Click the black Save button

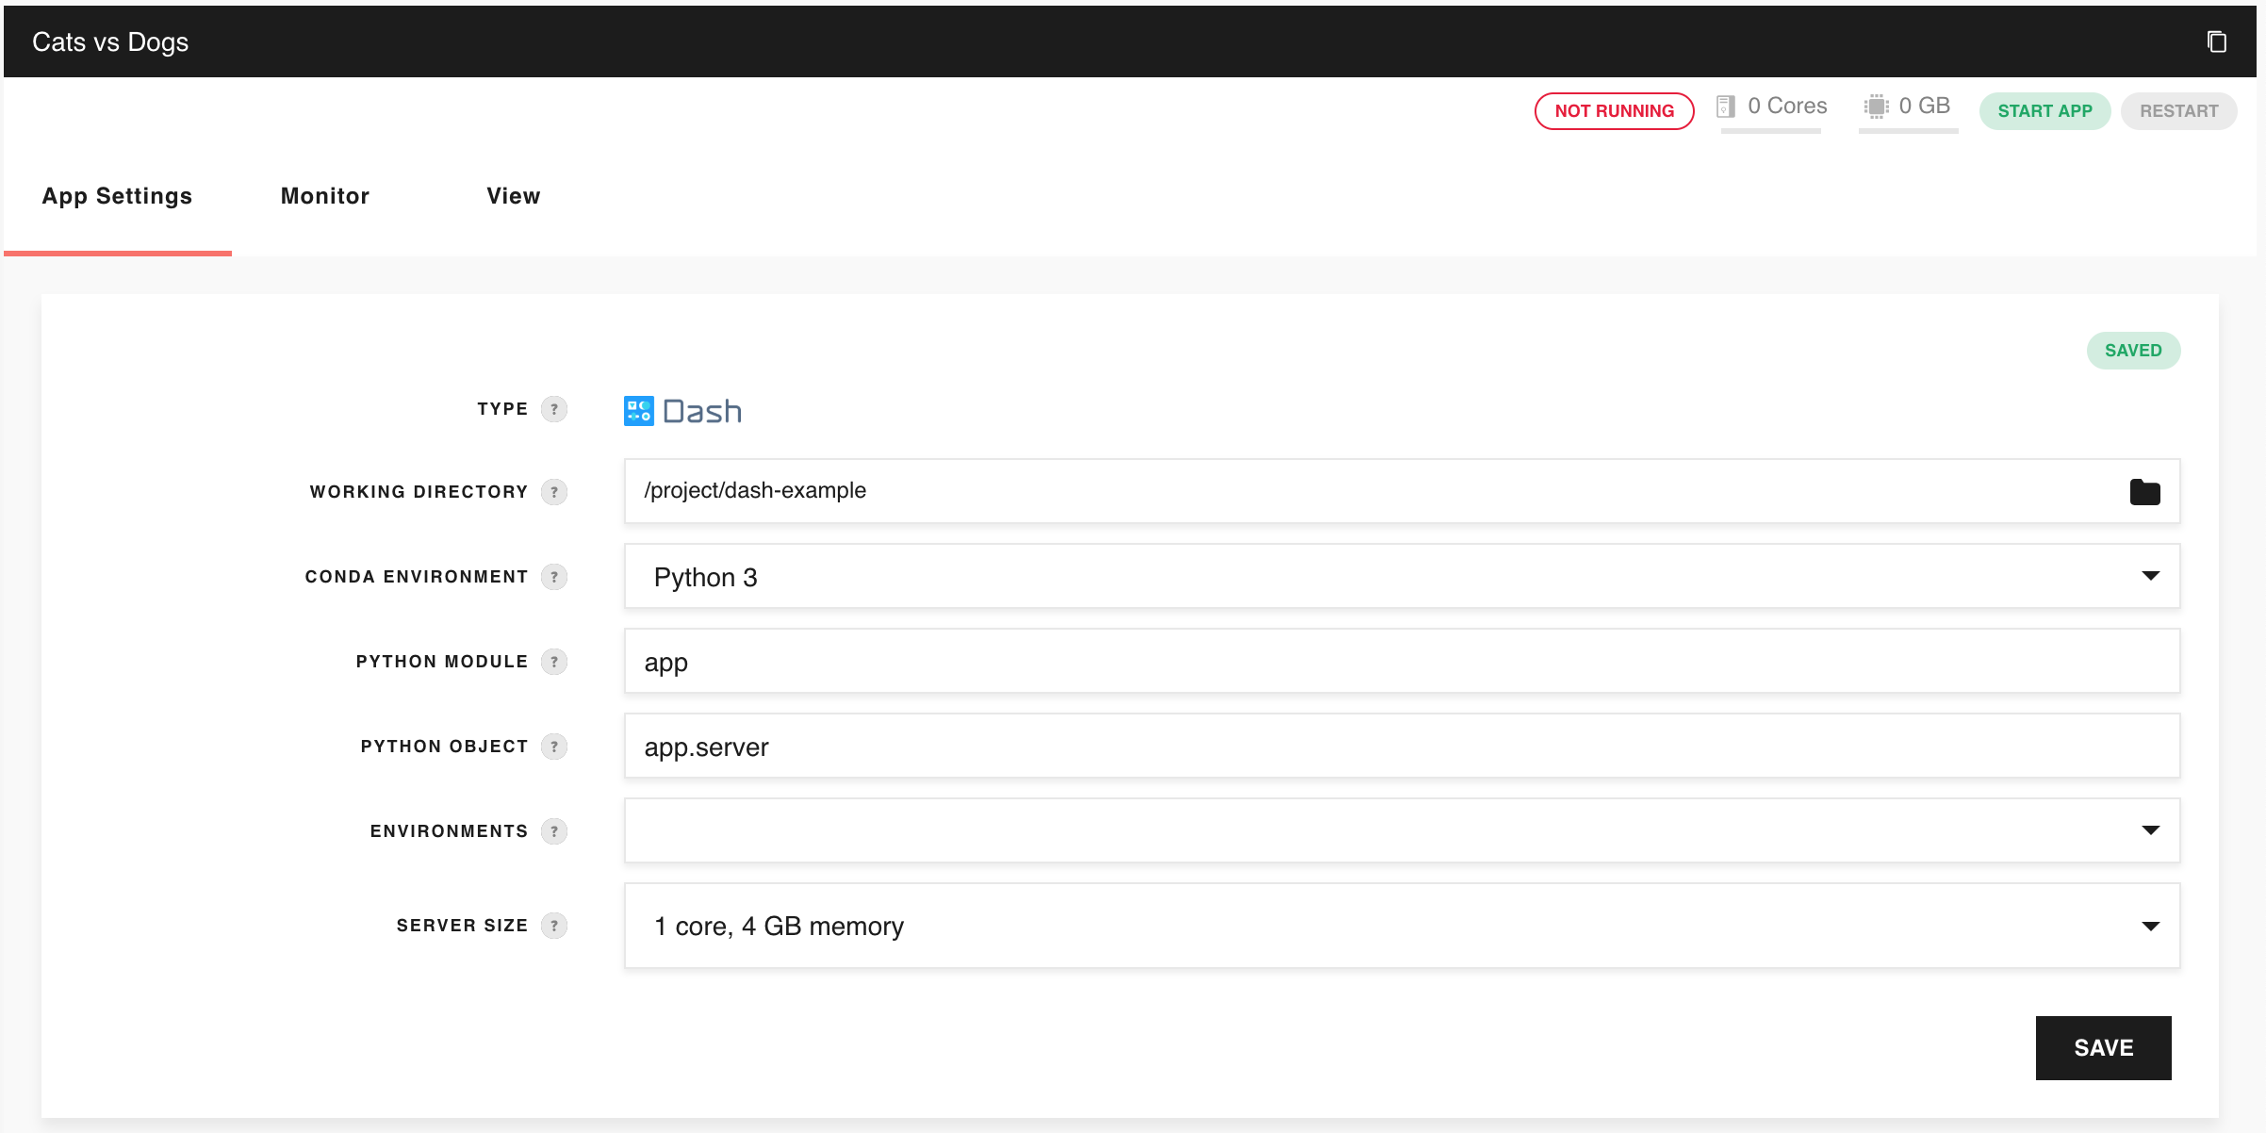pyautogui.click(x=2103, y=1048)
